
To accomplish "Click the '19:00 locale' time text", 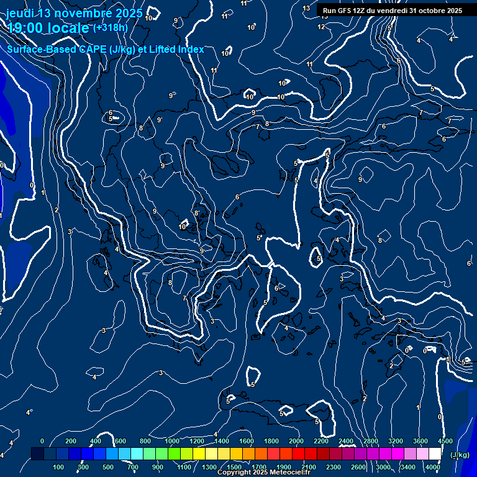I will point(48,28).
